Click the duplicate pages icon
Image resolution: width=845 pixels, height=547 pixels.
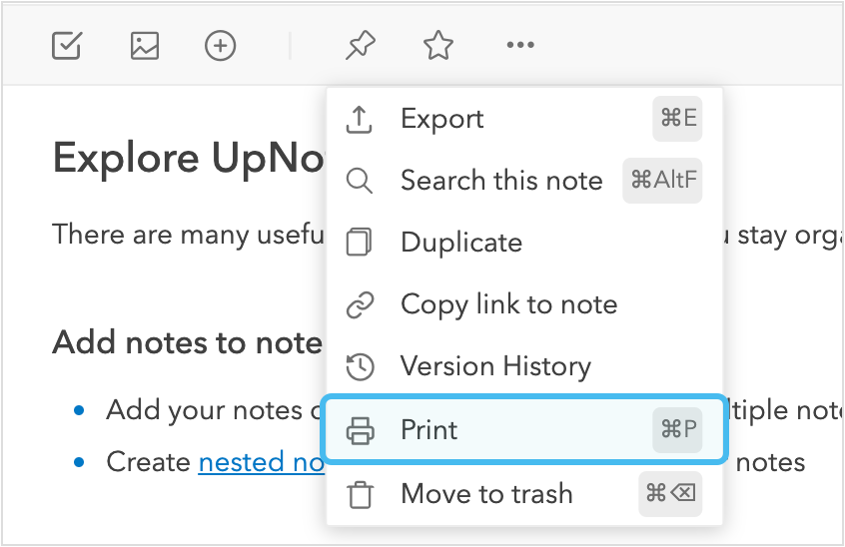coord(359,243)
